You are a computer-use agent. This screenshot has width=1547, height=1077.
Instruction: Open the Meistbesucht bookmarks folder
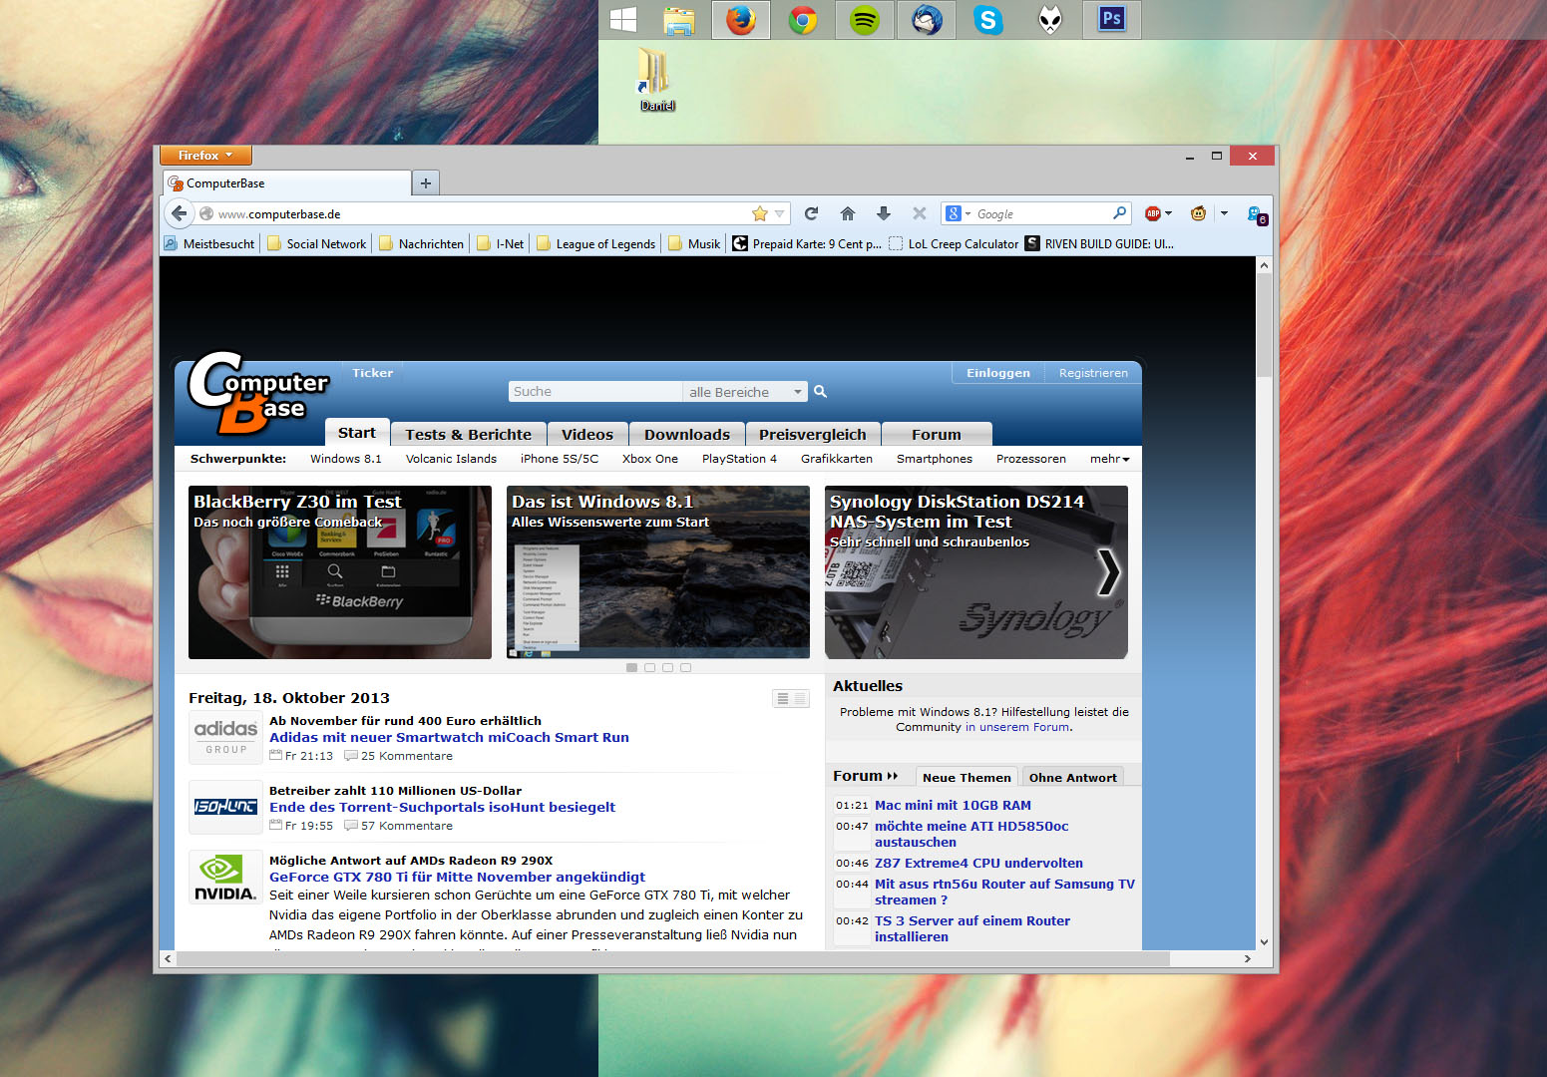[209, 243]
